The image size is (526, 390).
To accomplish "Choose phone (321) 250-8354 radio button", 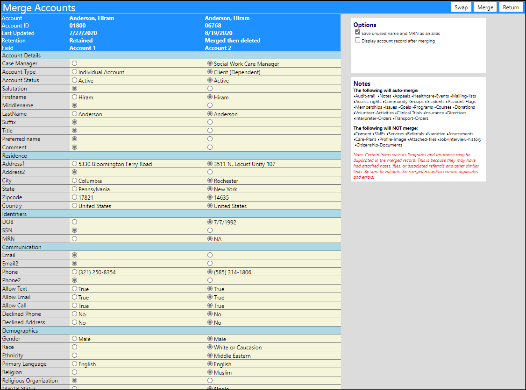I will tap(74, 272).
